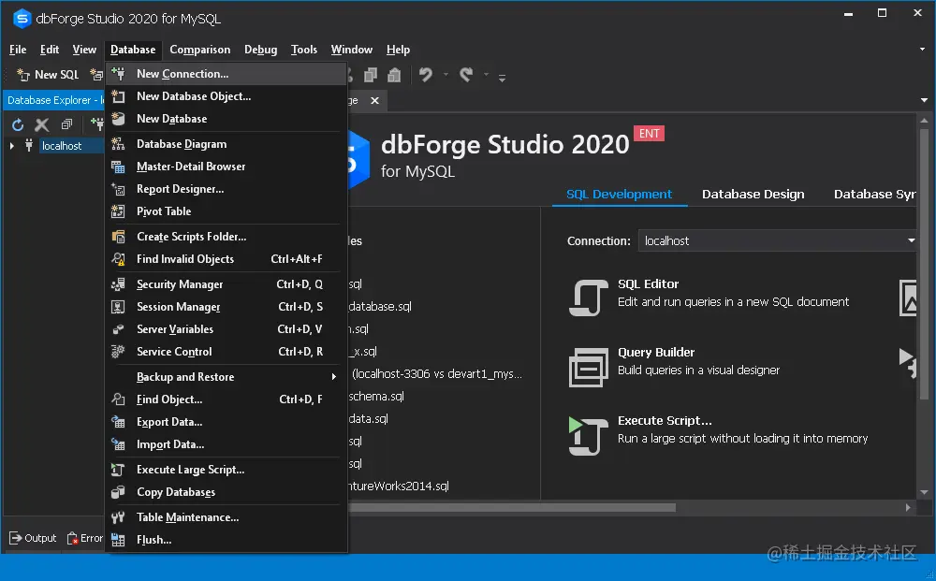Open the Tools menu
The height and width of the screenshot is (581, 936).
(x=304, y=50)
